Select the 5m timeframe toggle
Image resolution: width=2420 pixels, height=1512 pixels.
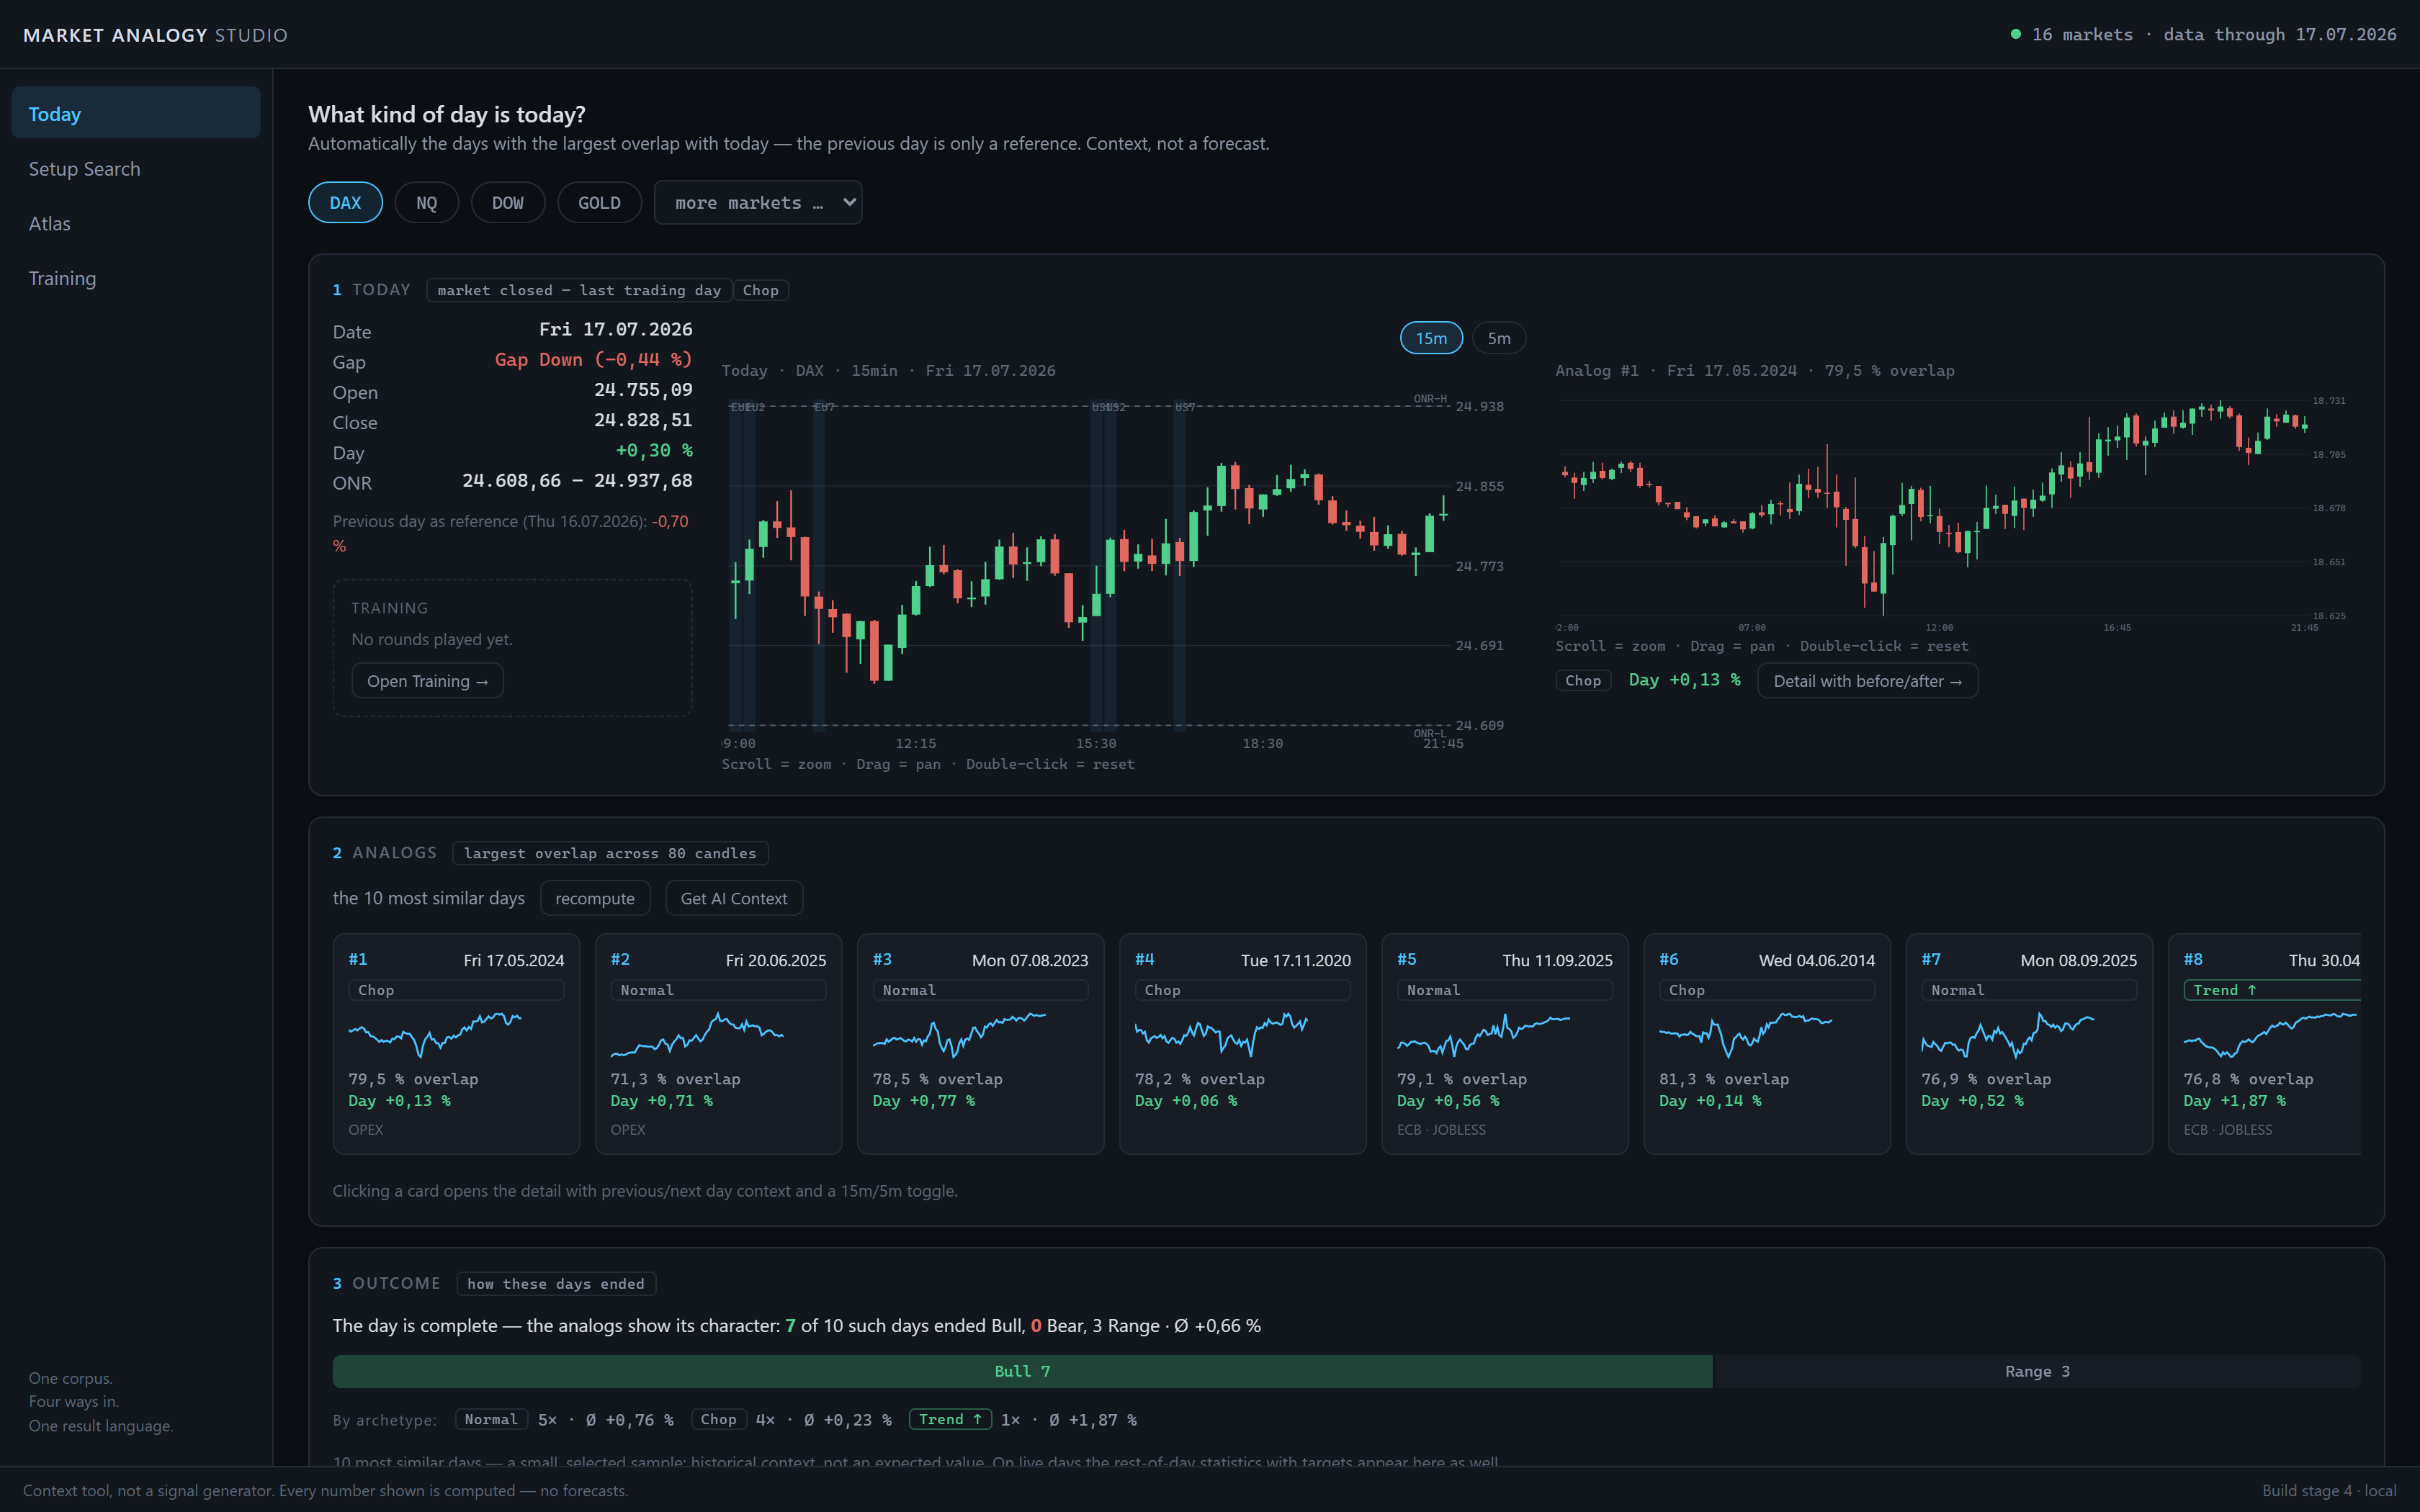(1499, 338)
